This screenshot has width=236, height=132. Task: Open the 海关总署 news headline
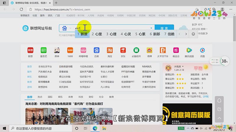[64, 104]
